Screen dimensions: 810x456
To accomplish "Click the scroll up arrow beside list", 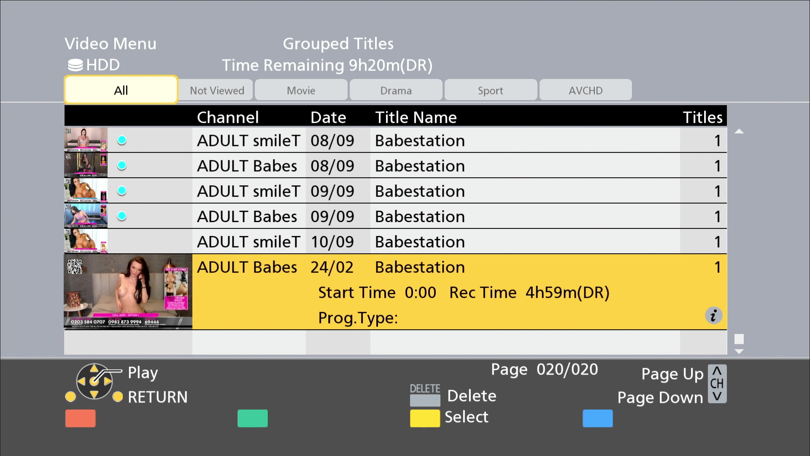I will coord(739,131).
